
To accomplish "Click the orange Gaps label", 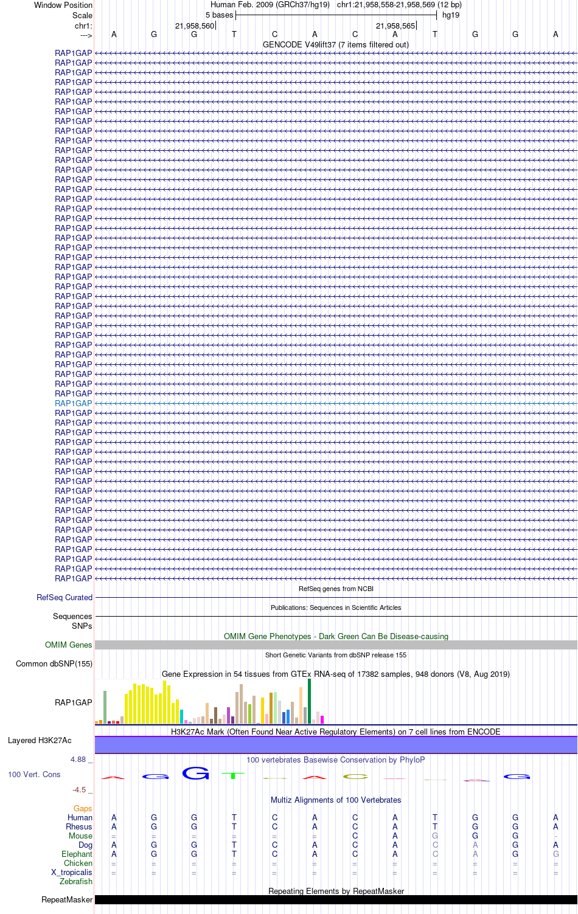I will pyautogui.click(x=83, y=808).
